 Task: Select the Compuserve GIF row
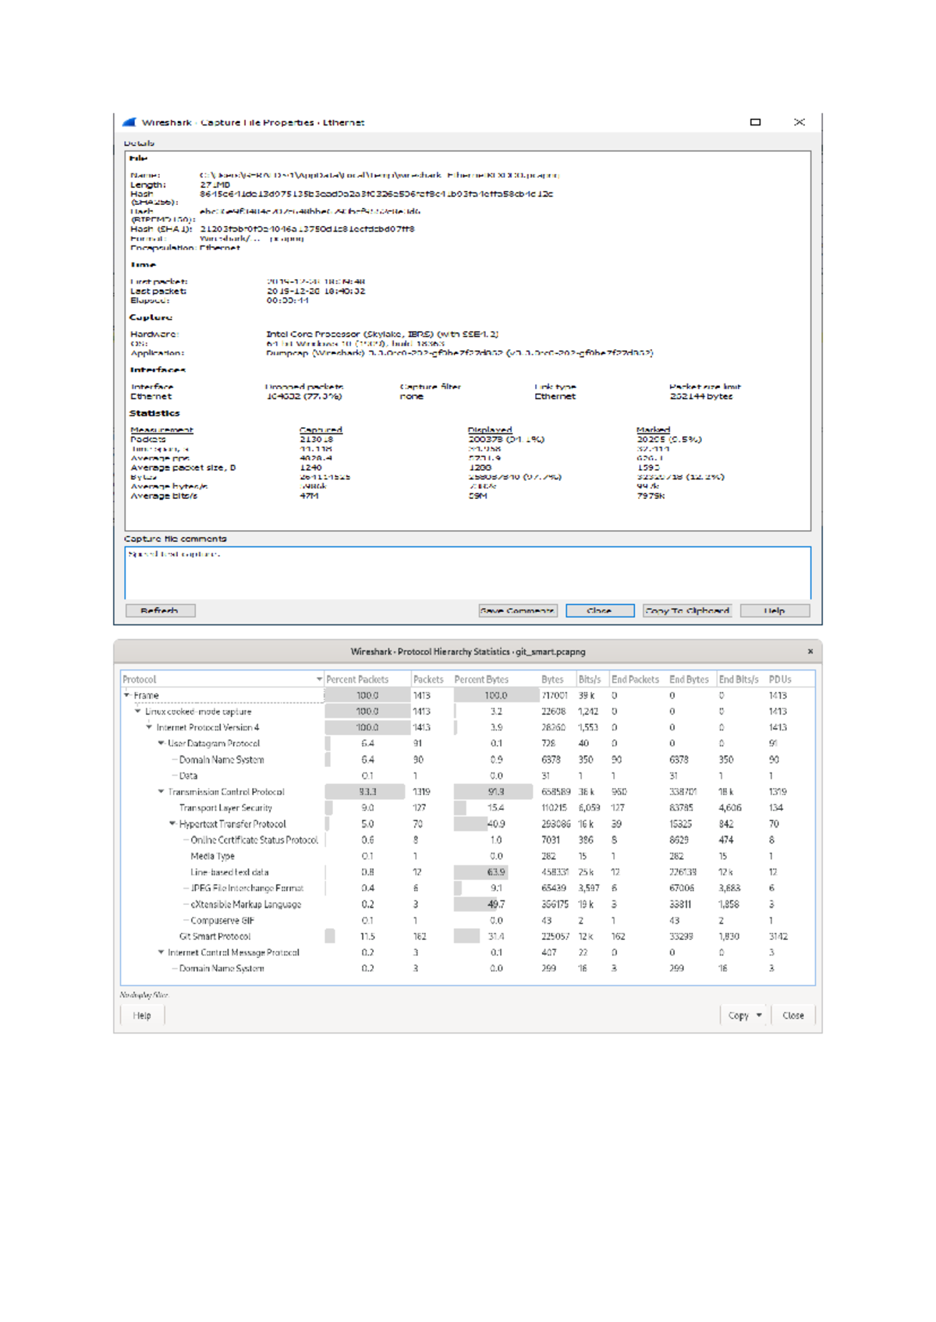point(468,921)
